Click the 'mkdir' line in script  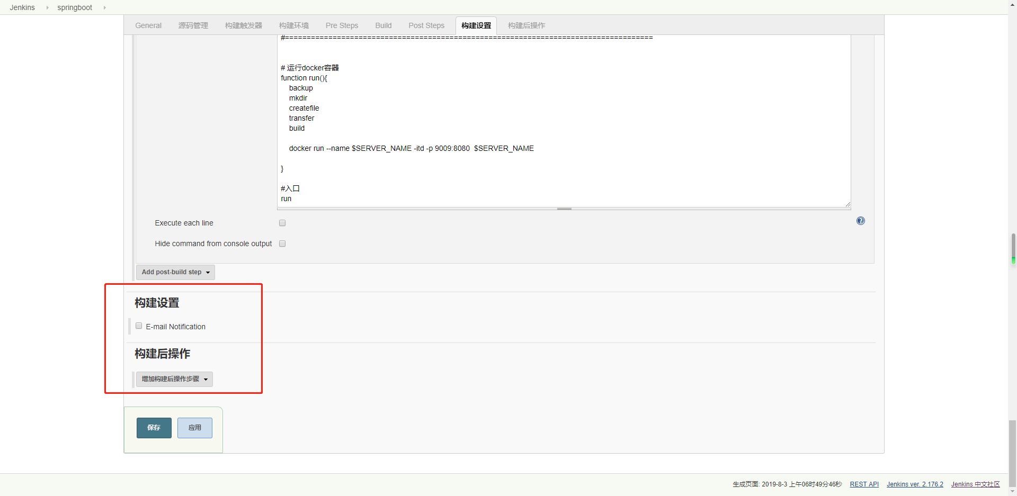(298, 98)
